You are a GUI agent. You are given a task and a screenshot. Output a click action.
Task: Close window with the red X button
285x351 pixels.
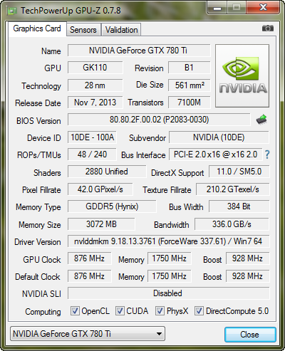pos(263,8)
